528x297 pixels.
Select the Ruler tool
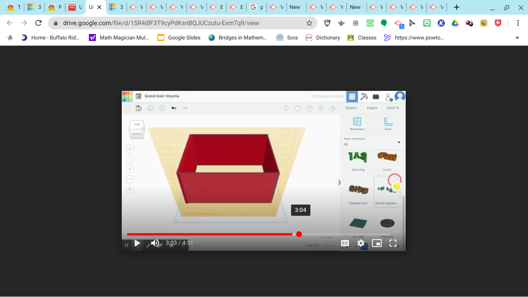(388, 124)
